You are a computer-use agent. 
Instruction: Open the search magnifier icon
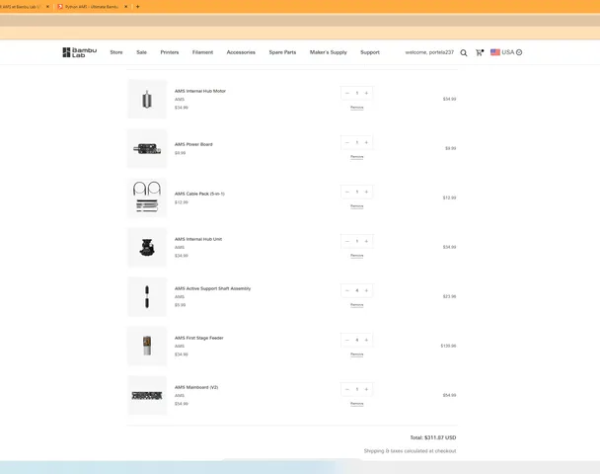click(464, 52)
